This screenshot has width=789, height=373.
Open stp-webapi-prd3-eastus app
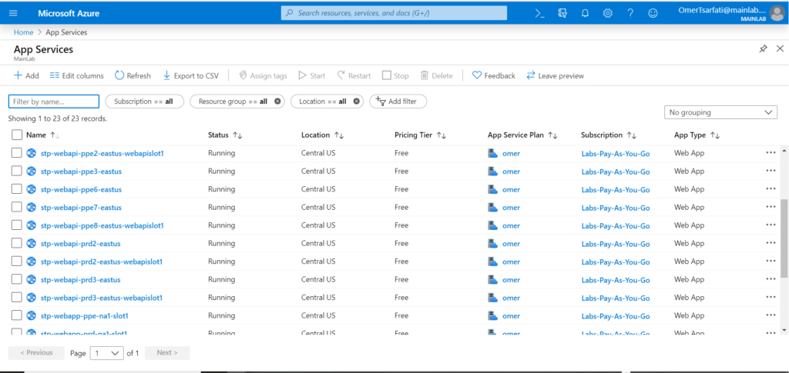click(x=80, y=280)
